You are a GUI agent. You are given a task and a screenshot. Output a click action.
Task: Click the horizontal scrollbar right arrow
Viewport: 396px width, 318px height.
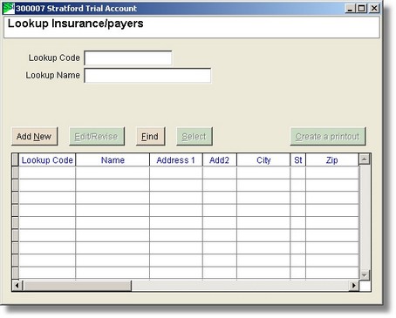[354, 286]
